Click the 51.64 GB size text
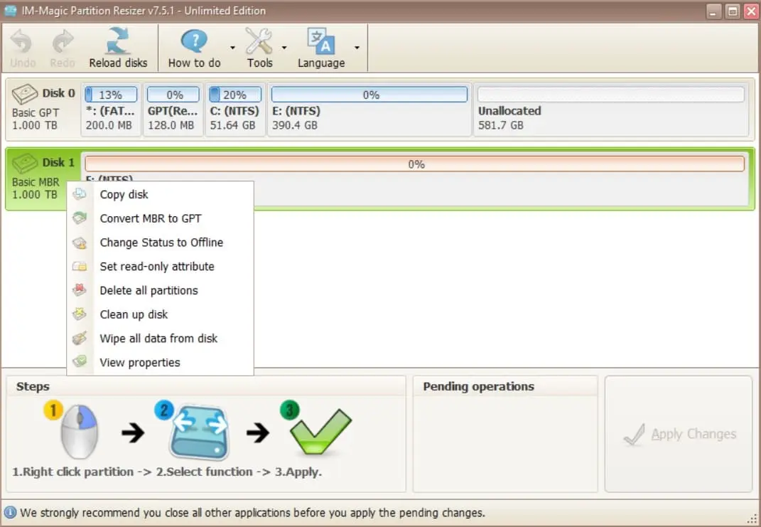The width and height of the screenshot is (761, 527). 232,125
